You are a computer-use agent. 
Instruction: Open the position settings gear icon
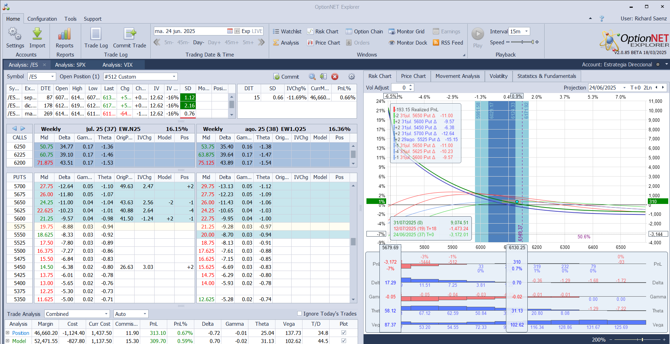(351, 77)
